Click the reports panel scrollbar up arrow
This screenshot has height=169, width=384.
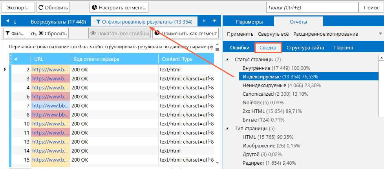pyautogui.click(x=381, y=57)
